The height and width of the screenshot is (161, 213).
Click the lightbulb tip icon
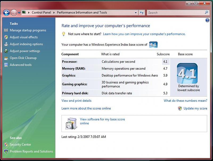click(x=63, y=34)
